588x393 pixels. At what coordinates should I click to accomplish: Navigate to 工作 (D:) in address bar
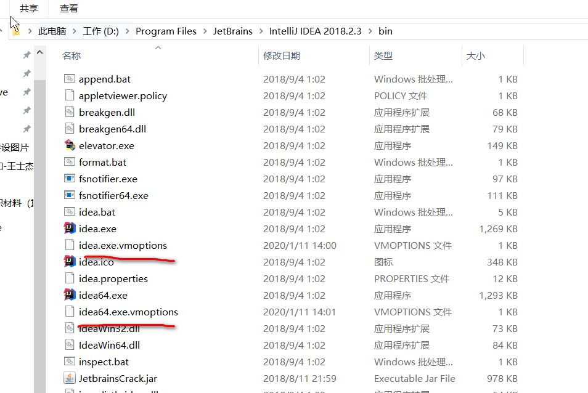pos(100,31)
